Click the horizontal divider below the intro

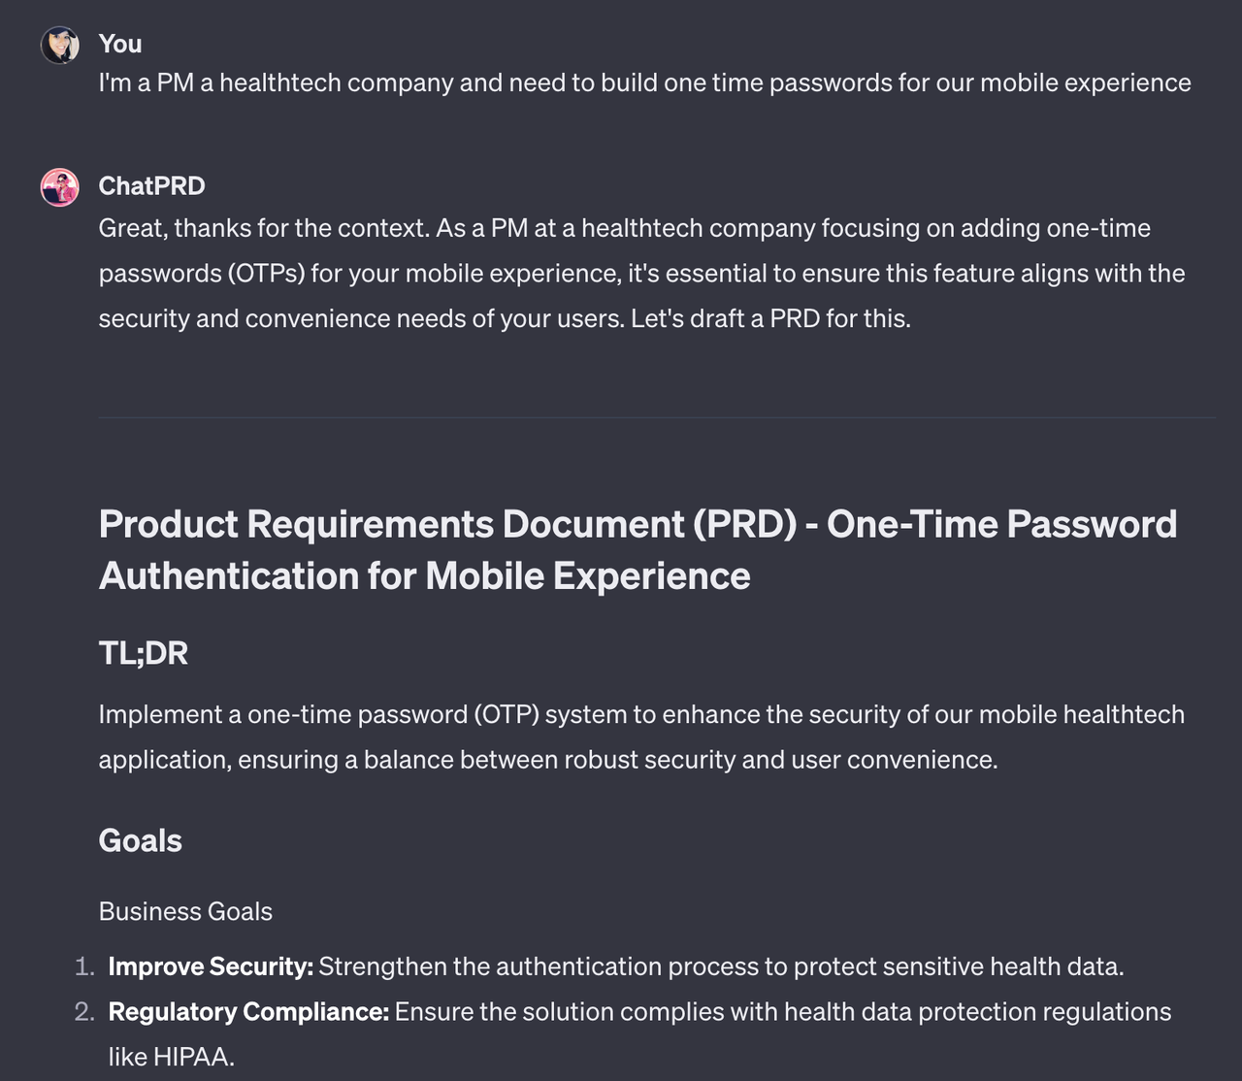coord(657,417)
